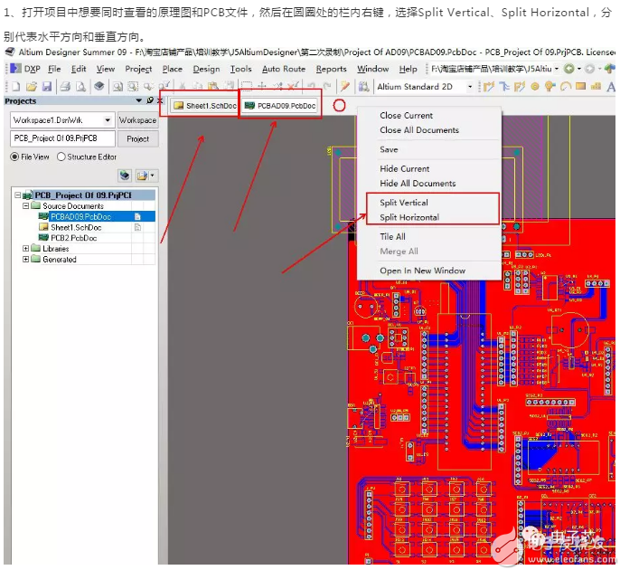Click the undo arrow icon
The image size is (620, 570).
[313, 86]
